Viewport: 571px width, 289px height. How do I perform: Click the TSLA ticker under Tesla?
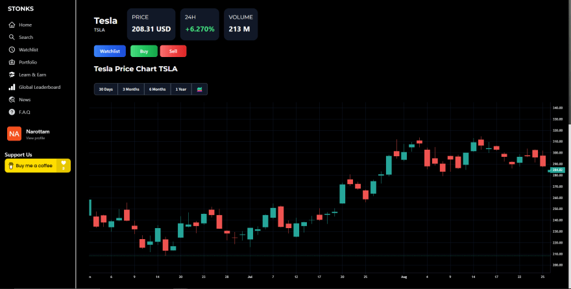[x=99, y=30]
